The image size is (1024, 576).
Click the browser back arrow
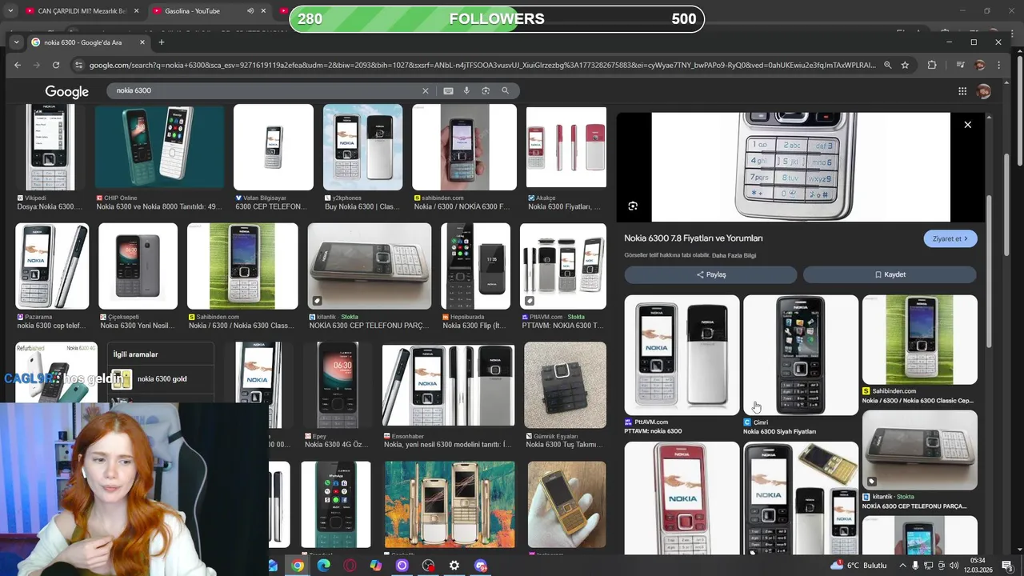coord(18,65)
